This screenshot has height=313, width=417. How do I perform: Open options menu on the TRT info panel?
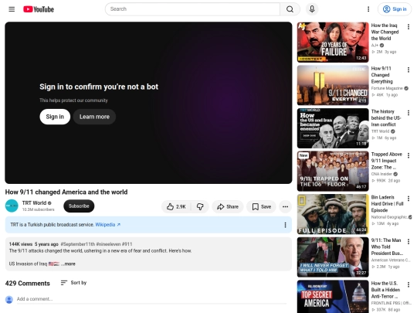pyautogui.click(x=286, y=225)
